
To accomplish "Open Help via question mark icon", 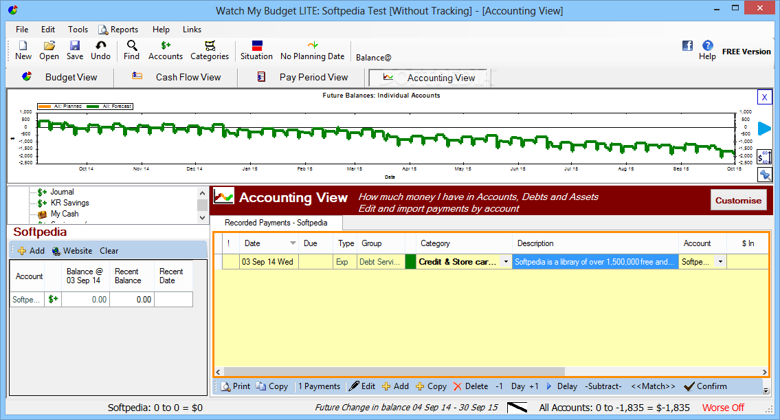I will (707, 50).
